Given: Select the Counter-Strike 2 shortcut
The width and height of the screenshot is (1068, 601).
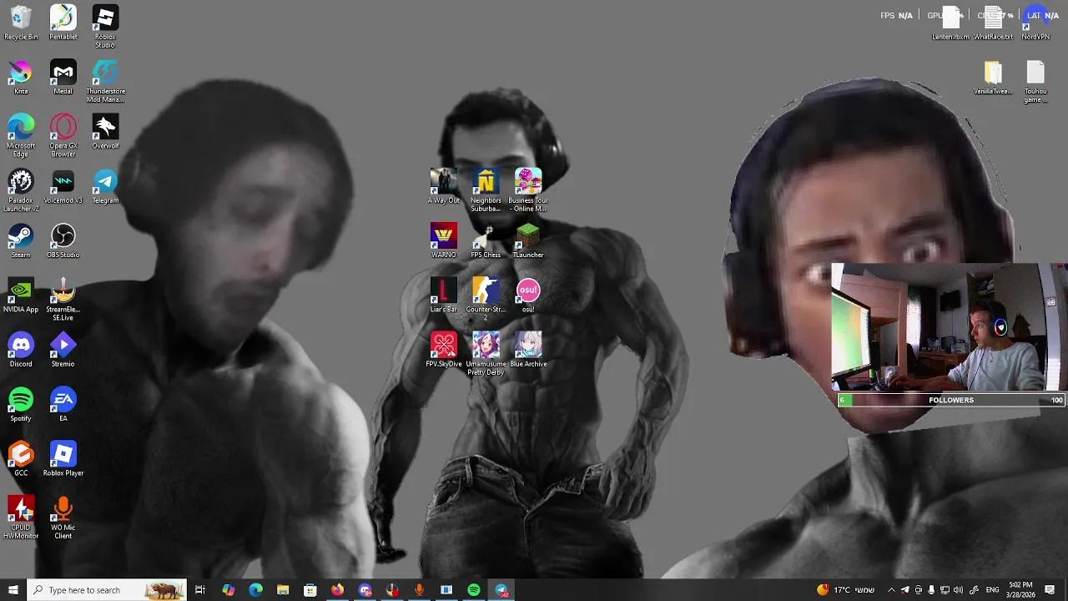Looking at the screenshot, I should pyautogui.click(x=486, y=299).
